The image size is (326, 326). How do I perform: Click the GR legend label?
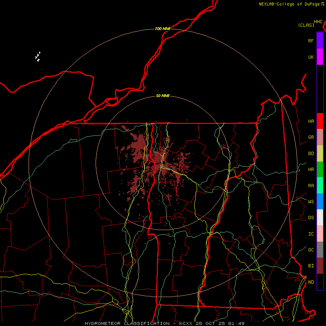click(311, 137)
